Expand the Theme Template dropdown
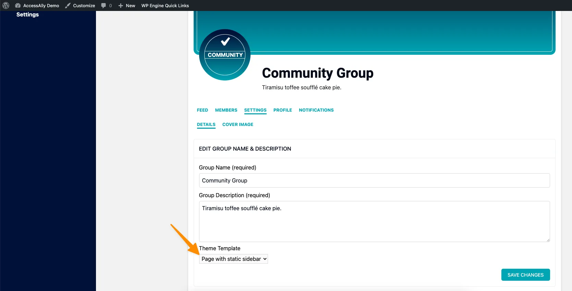The width and height of the screenshot is (572, 291). pyautogui.click(x=233, y=259)
